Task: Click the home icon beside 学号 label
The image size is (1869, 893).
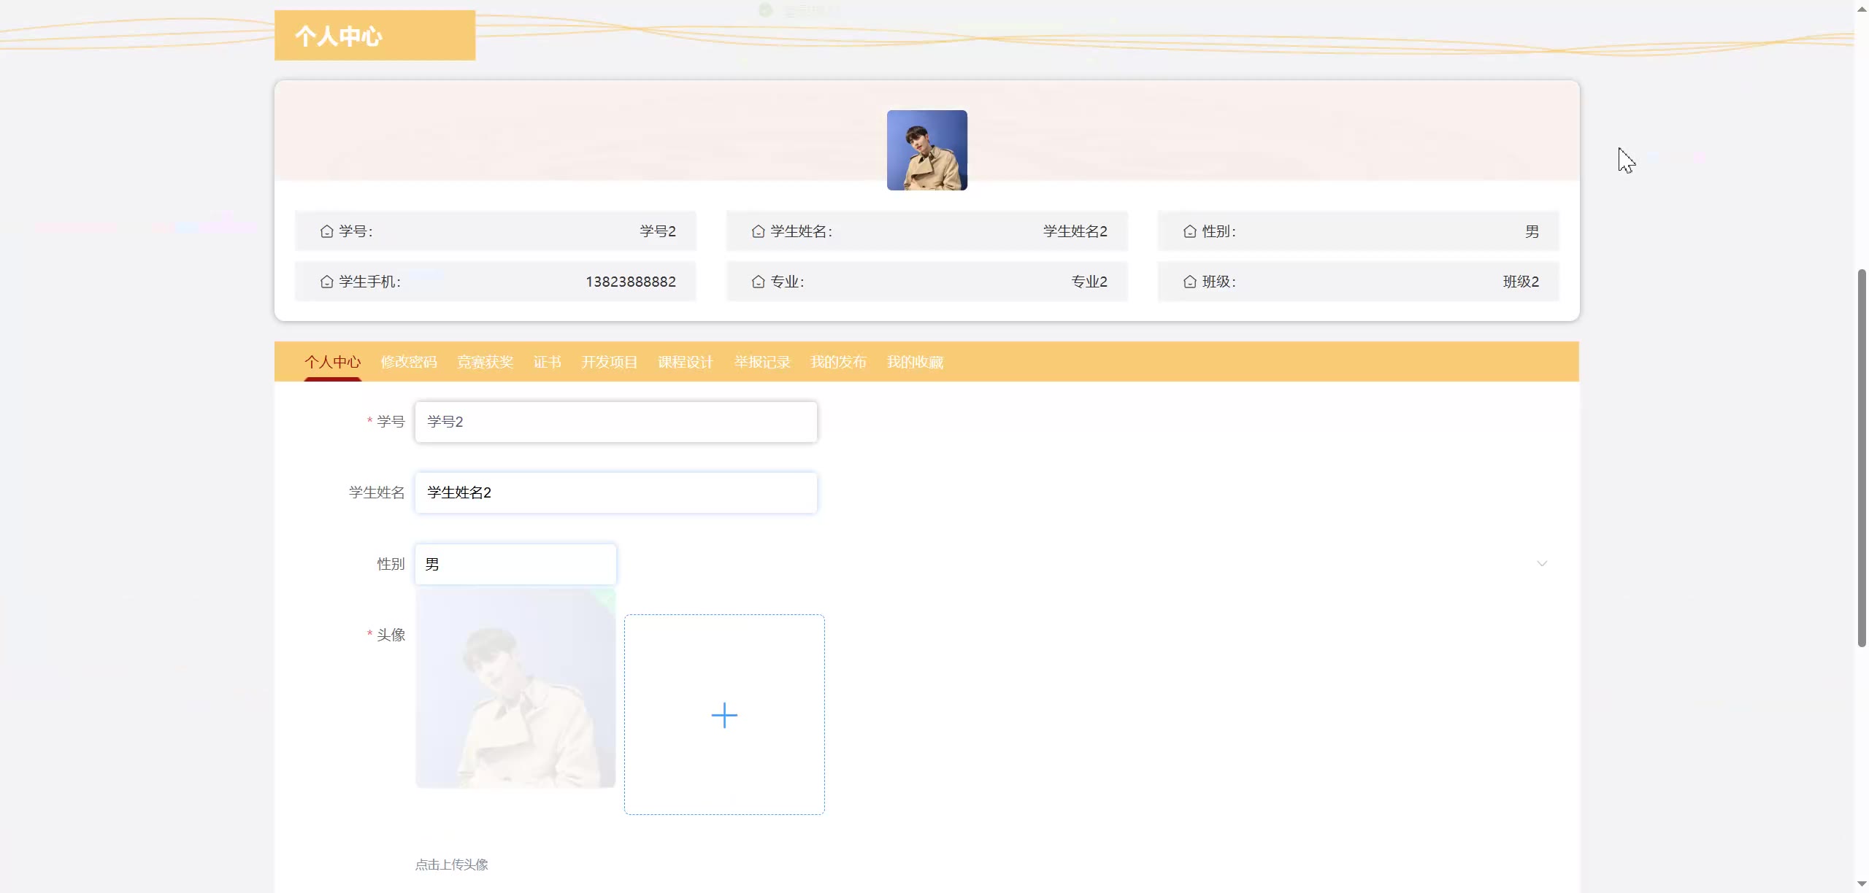Action: pyautogui.click(x=326, y=231)
